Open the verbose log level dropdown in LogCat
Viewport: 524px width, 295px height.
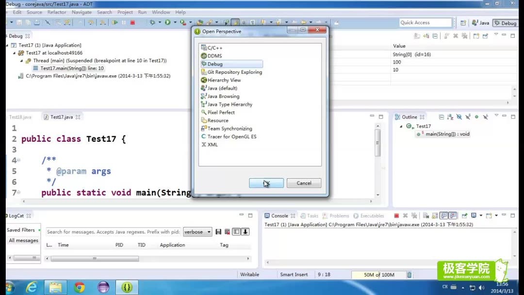click(207, 232)
